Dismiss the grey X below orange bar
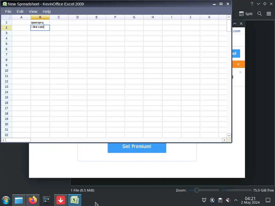Viewport: 275px width, 206px height. [x=240, y=72]
